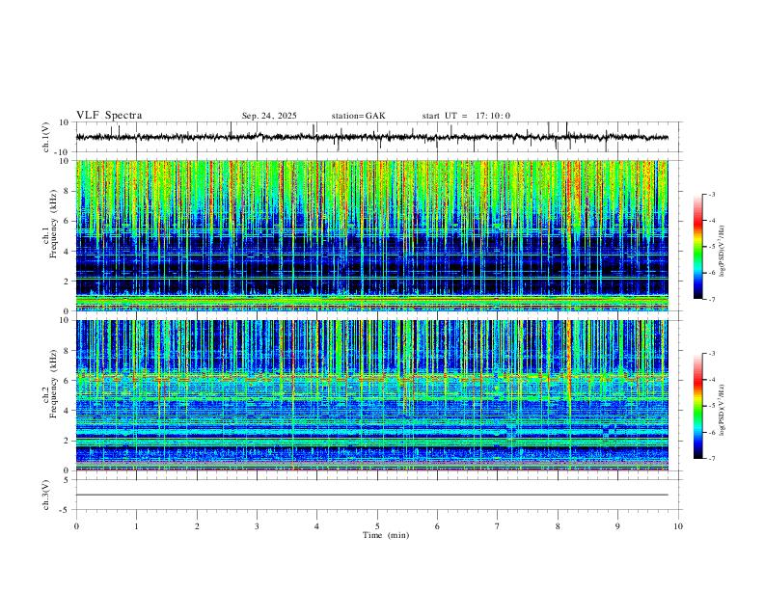This screenshot has height=590, width=764.
Task: Click time axis tick label "0"
Action: click(x=76, y=526)
